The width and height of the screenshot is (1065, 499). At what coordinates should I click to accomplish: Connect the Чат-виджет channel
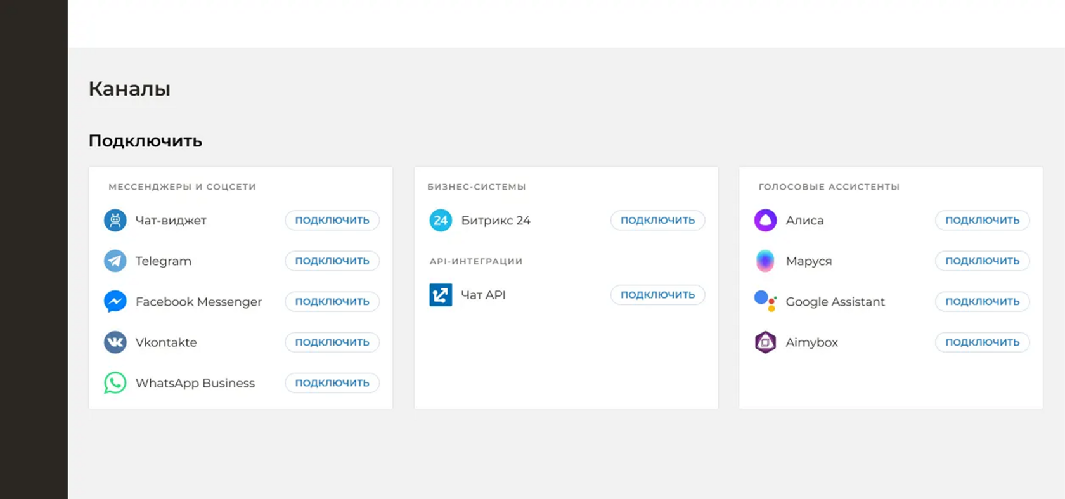click(332, 220)
